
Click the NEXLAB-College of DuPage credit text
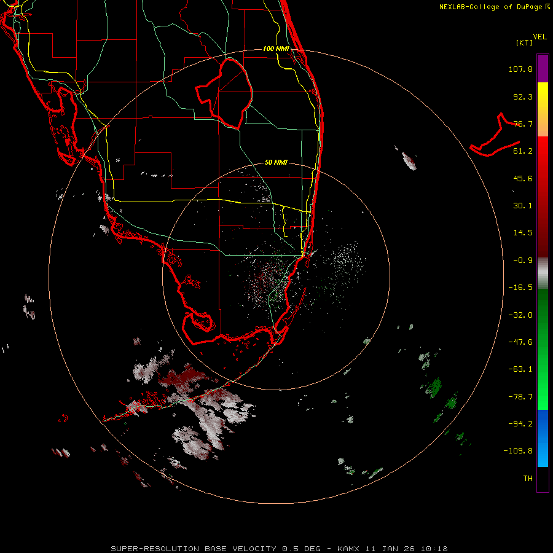tap(490, 7)
